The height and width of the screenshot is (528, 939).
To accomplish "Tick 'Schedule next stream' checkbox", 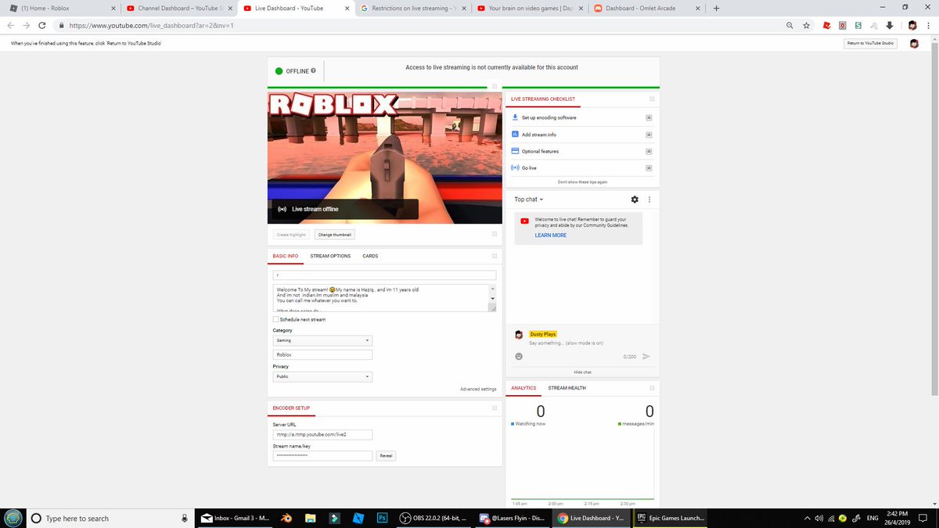I will (x=275, y=319).
